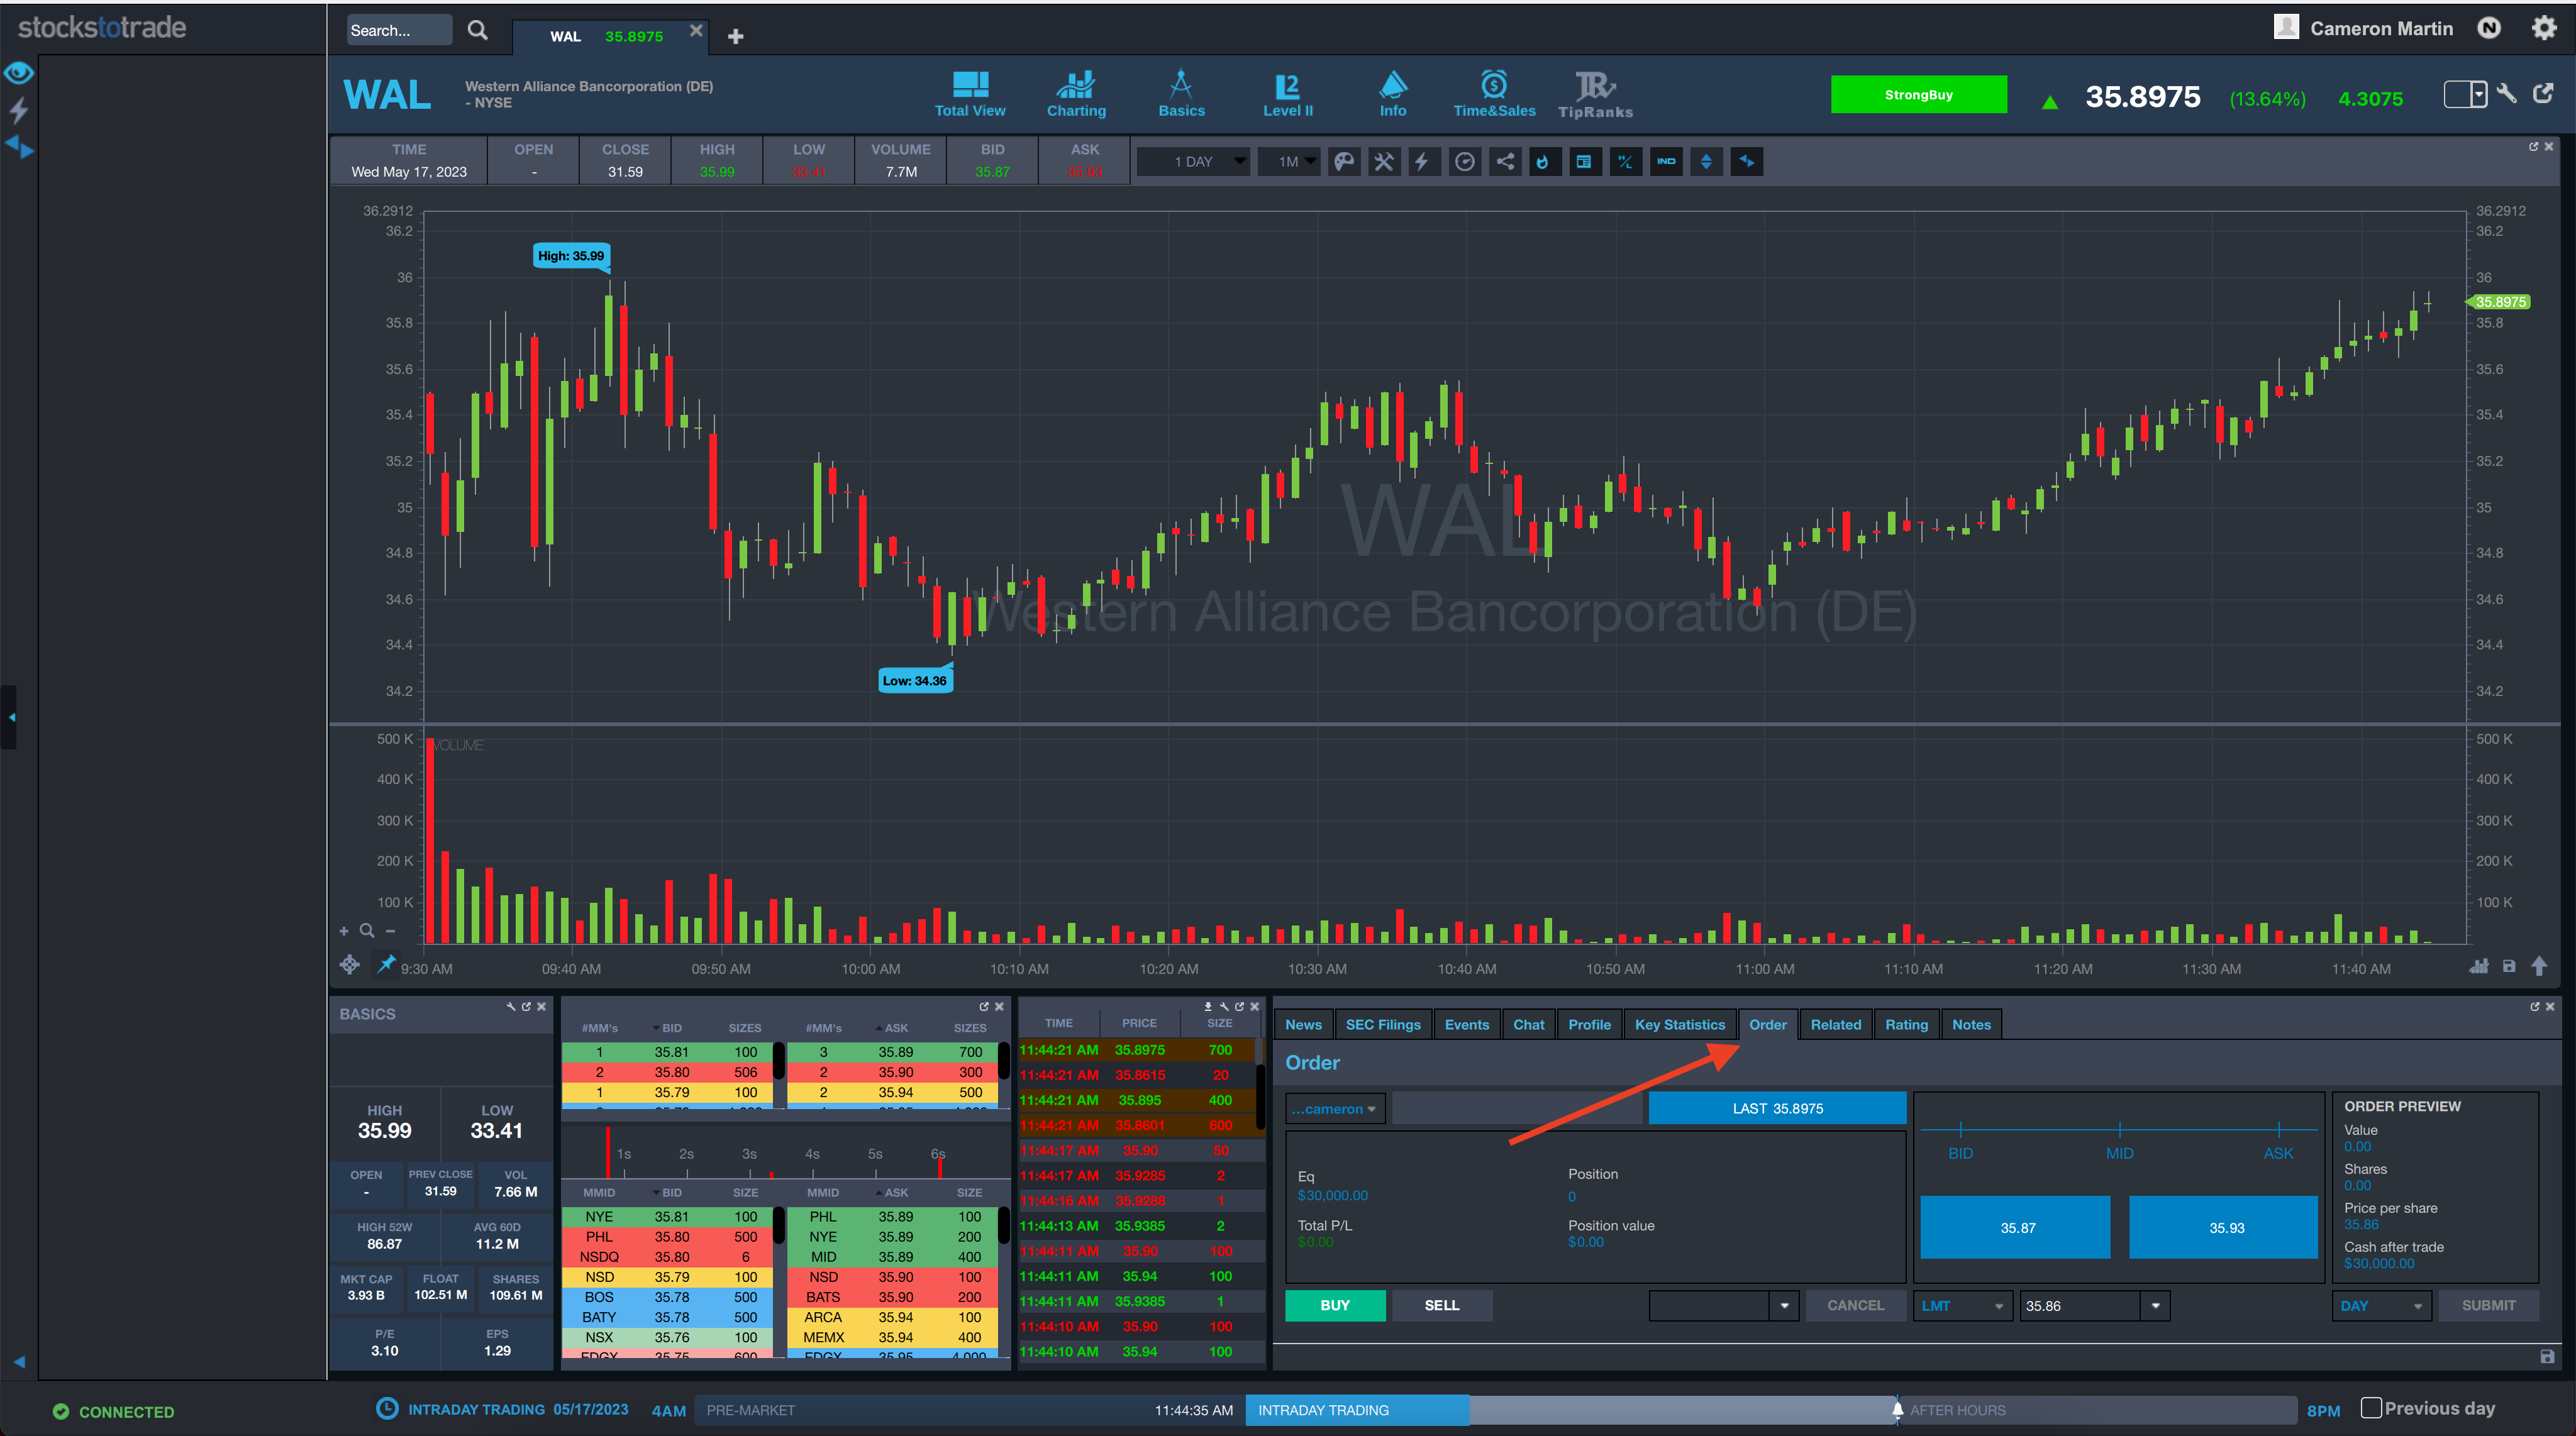
Task: Switch to the Order tab
Action: 1767,1025
